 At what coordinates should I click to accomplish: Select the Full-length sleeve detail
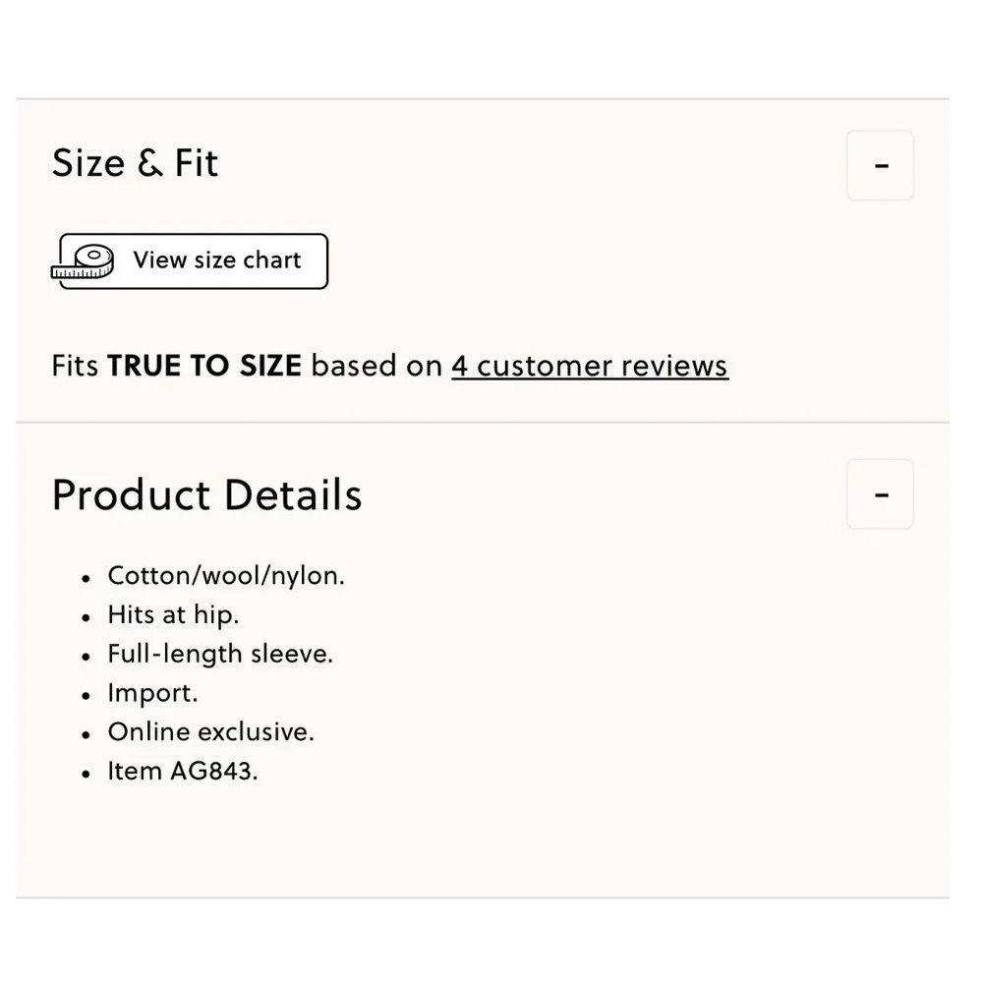point(220,654)
